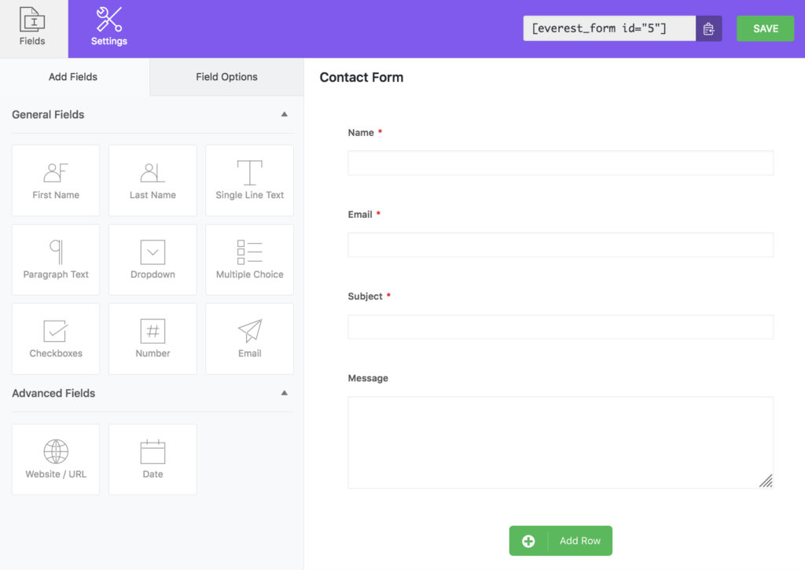Select the Email field type

point(249,338)
